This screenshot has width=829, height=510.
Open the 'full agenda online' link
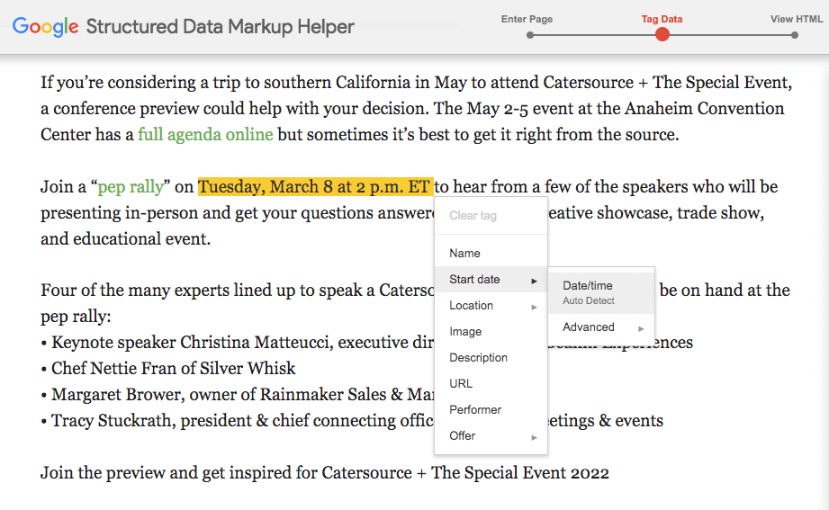click(x=205, y=135)
